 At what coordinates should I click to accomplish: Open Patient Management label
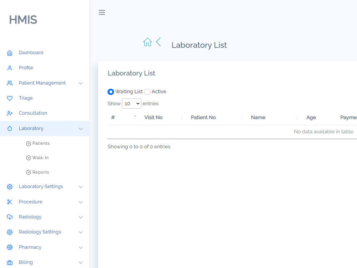(42, 83)
